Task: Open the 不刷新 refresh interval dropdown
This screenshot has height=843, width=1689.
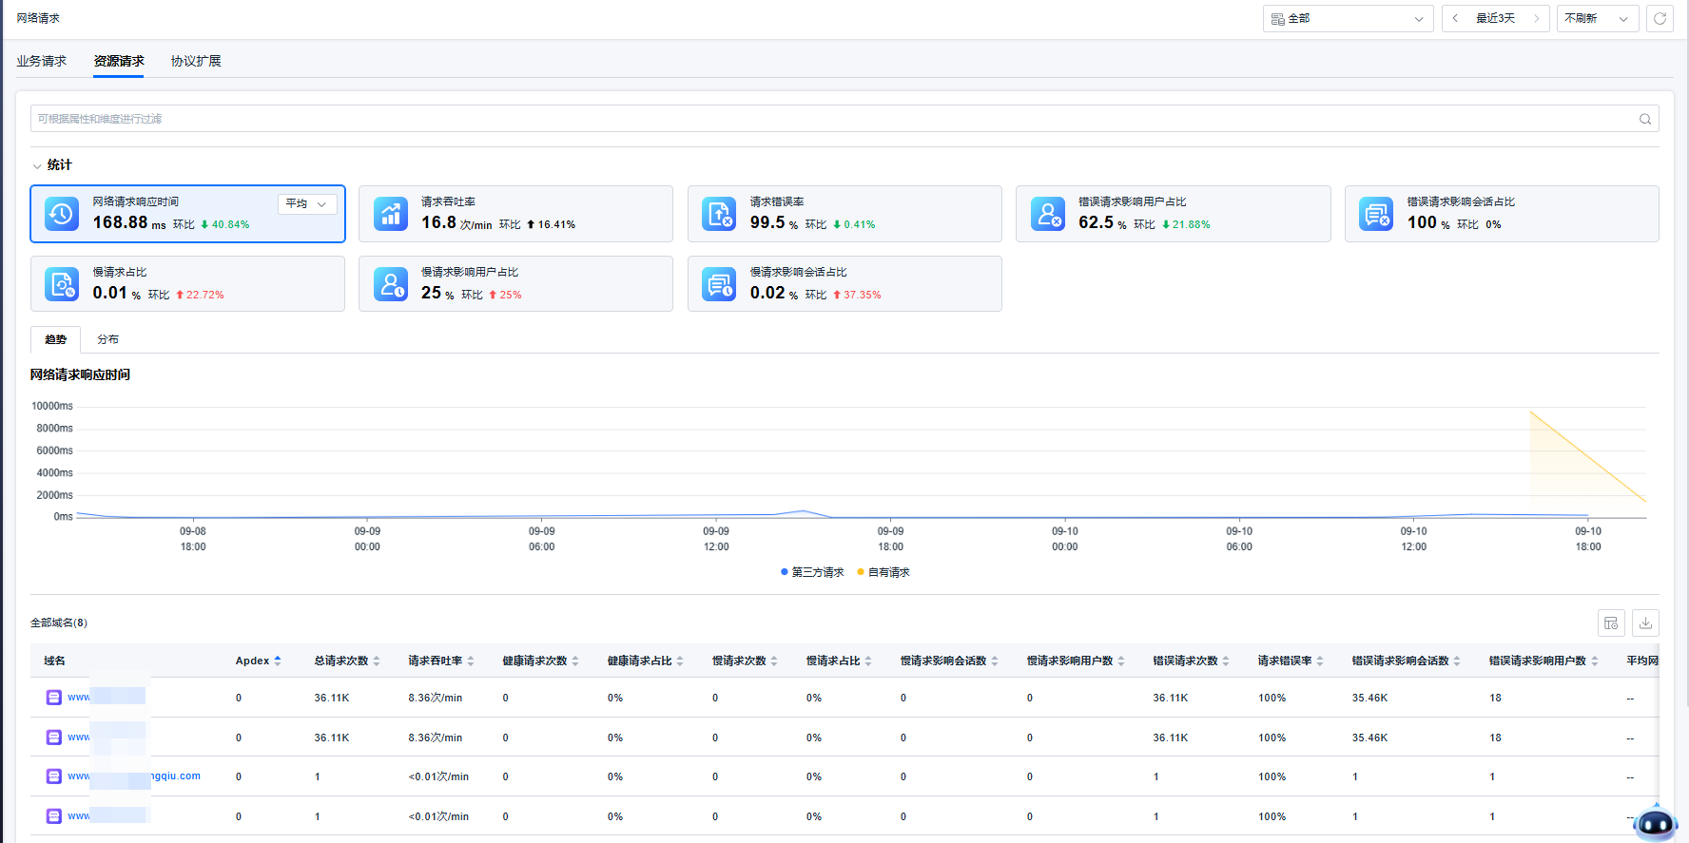Action: 1597,18
